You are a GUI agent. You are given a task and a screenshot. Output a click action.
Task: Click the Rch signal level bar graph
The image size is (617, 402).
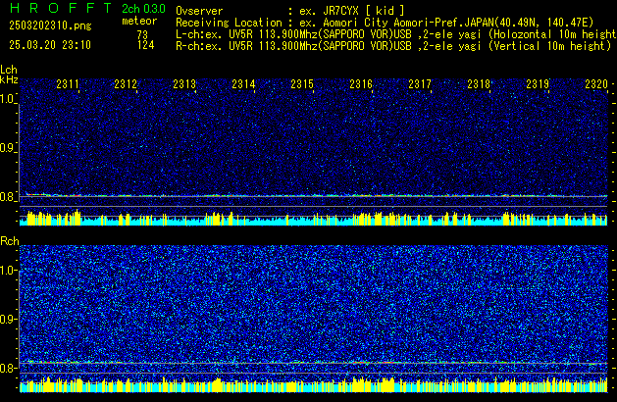pyautogui.click(x=314, y=384)
